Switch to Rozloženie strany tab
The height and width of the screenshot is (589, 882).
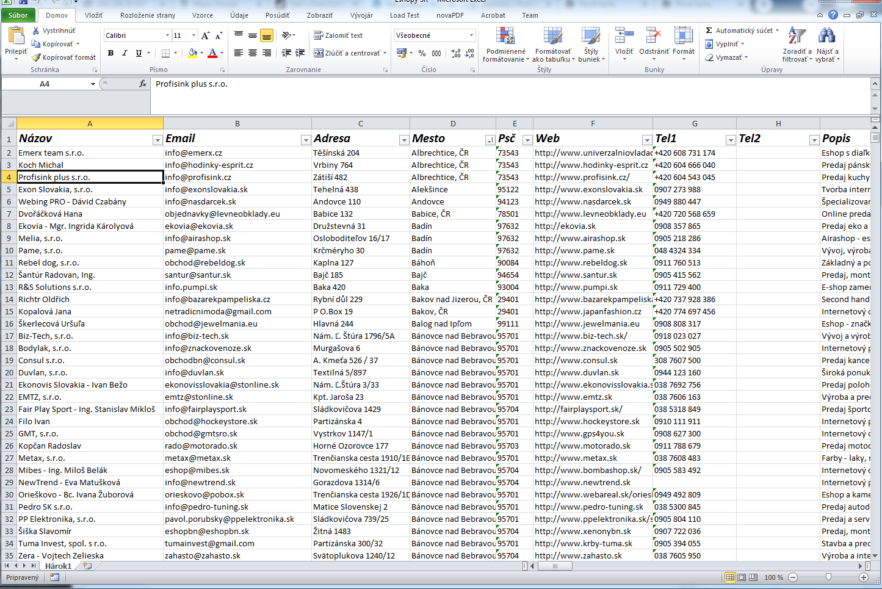tap(148, 15)
